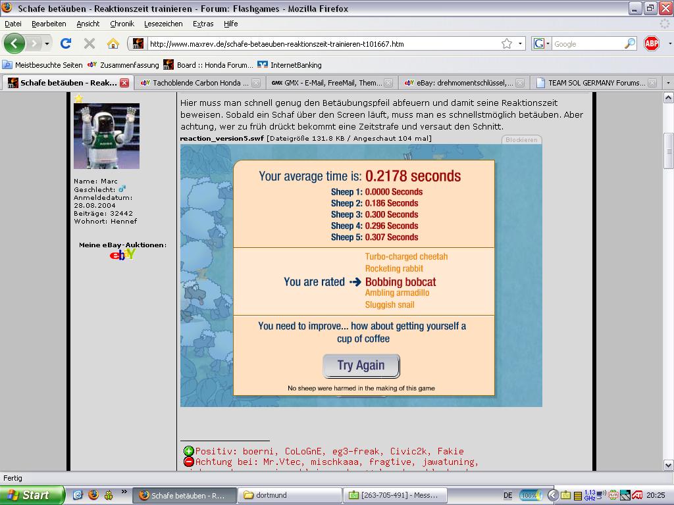Open the [263-705-491] Mess... taskbar window
Screen dimensions: 674x505
click(x=396, y=495)
